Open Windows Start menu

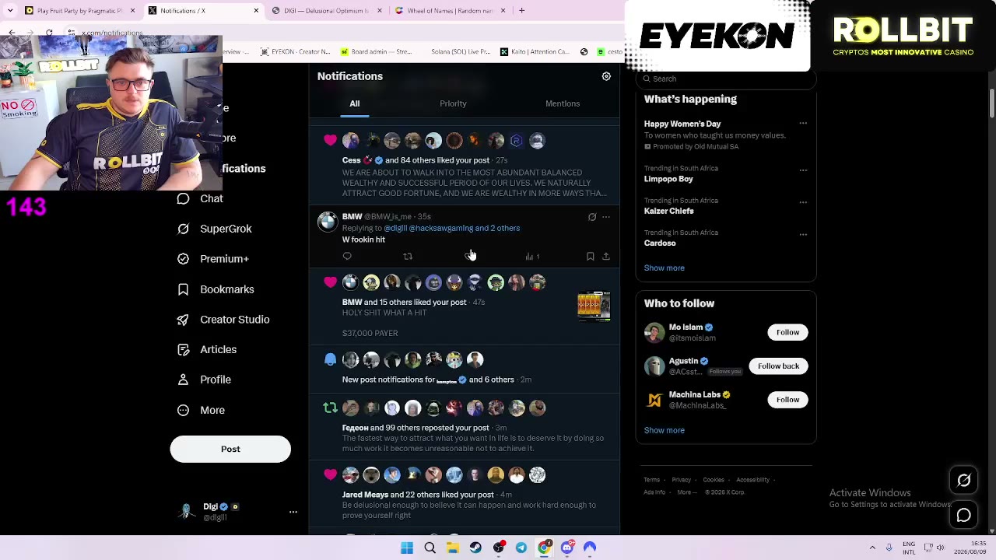click(407, 548)
